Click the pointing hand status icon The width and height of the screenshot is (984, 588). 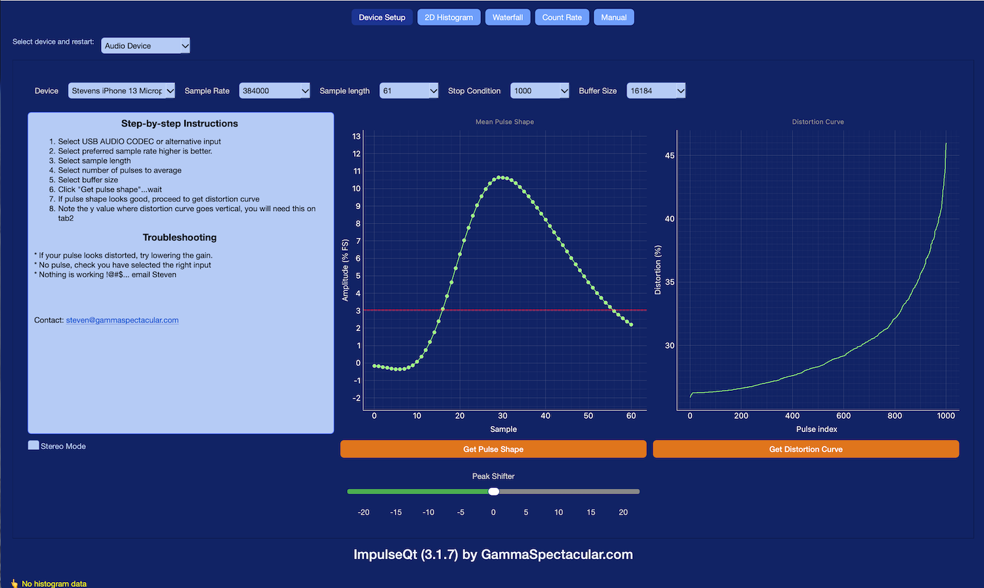point(14,583)
